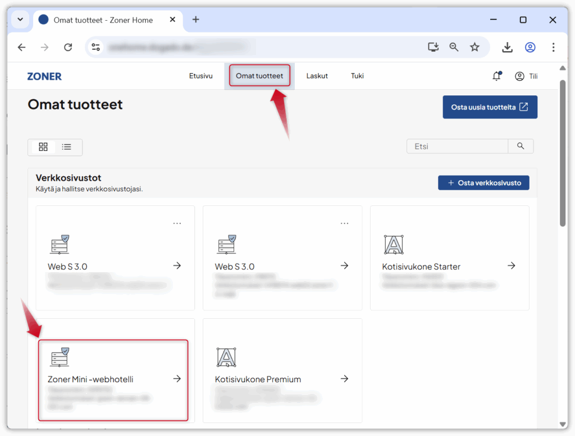Click the page vertical scrollbar
The image size is (575, 436).
(563, 152)
